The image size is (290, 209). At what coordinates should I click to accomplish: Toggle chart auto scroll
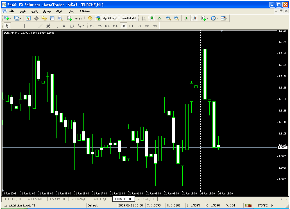pyautogui.click(x=186, y=18)
